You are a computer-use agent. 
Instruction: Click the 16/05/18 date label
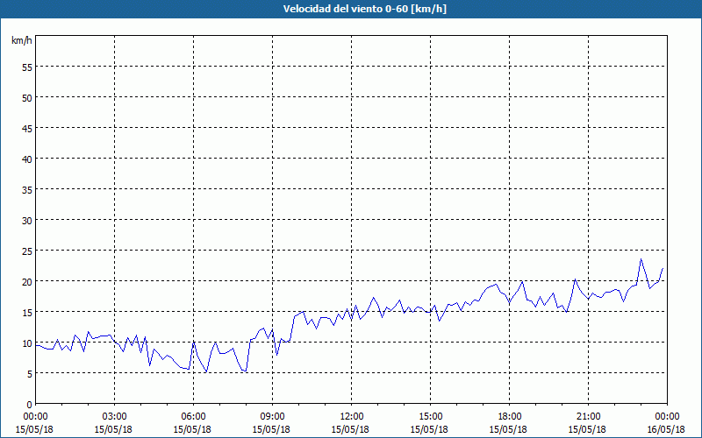666,429
